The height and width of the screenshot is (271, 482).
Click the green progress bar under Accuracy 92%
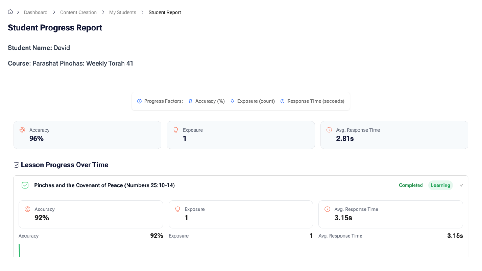(19, 250)
